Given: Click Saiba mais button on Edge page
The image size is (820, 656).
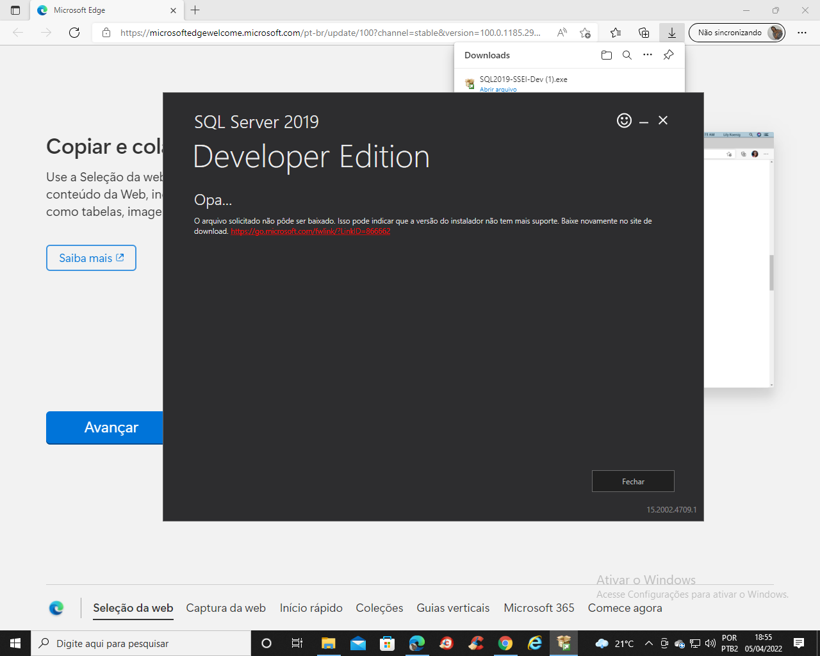Looking at the screenshot, I should [91, 258].
